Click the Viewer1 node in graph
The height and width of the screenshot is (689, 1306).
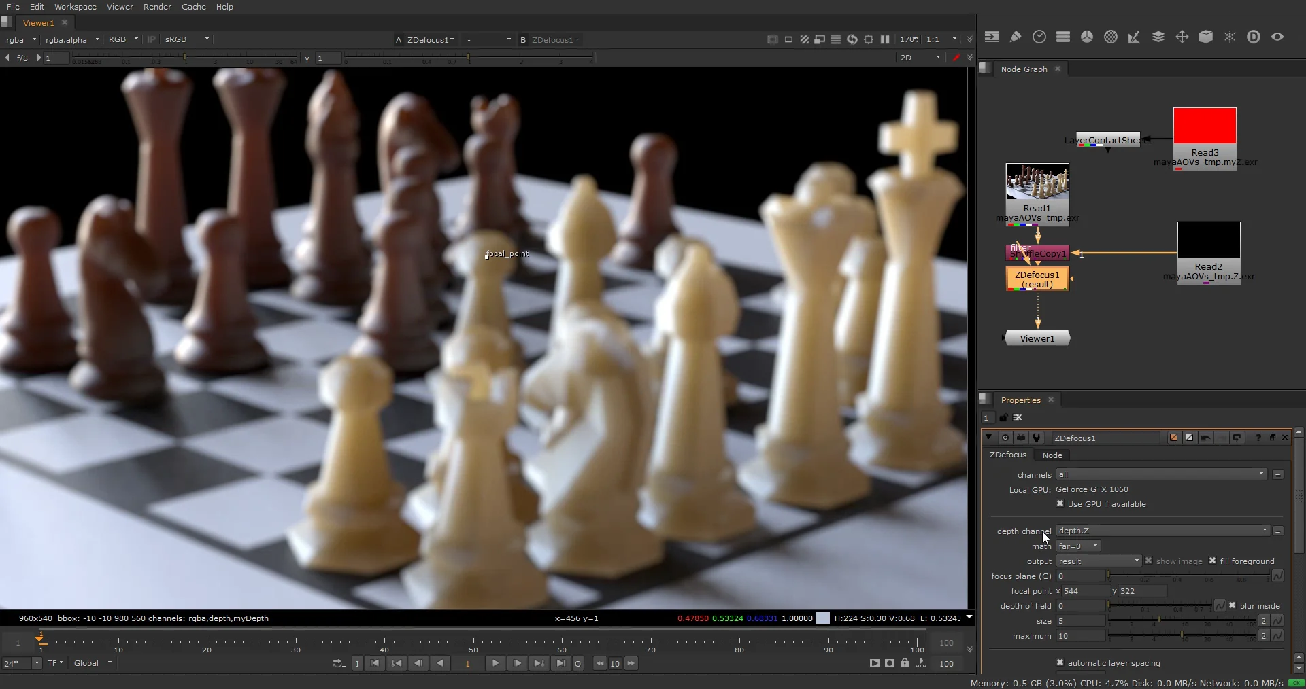click(1037, 338)
